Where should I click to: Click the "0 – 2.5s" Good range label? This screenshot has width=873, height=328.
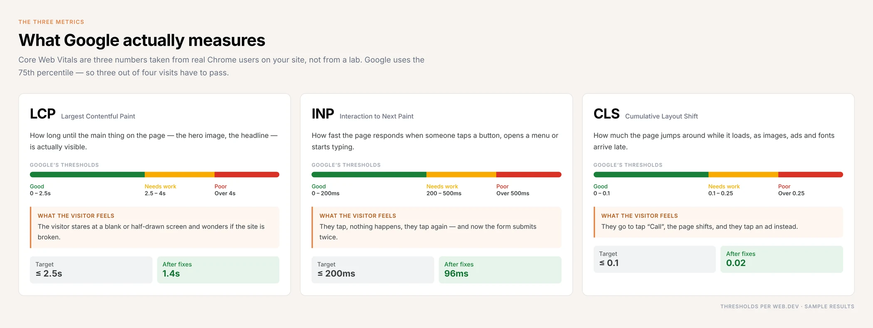coord(40,193)
